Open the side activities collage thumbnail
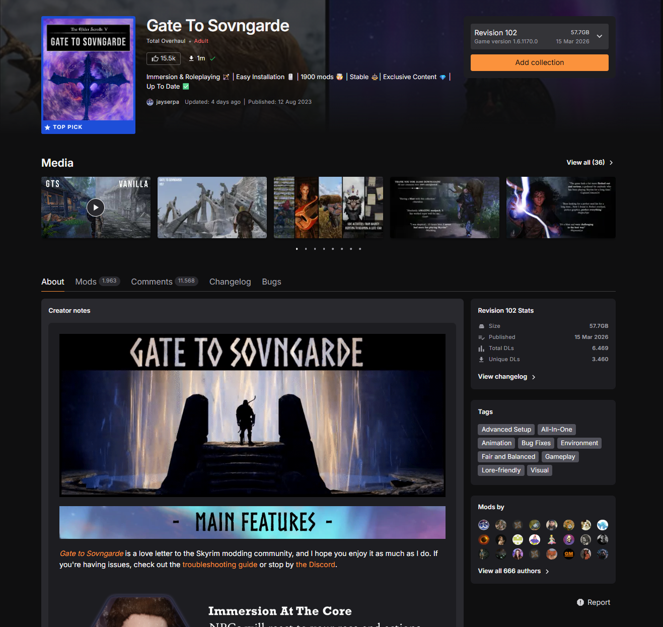This screenshot has height=627, width=663. (x=328, y=207)
